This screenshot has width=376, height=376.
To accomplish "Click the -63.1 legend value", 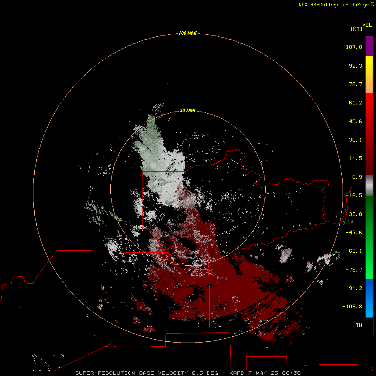I will pos(354,251).
